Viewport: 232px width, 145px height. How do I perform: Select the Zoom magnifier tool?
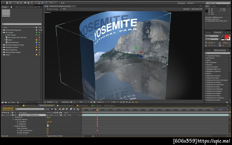(x=10, y=3)
